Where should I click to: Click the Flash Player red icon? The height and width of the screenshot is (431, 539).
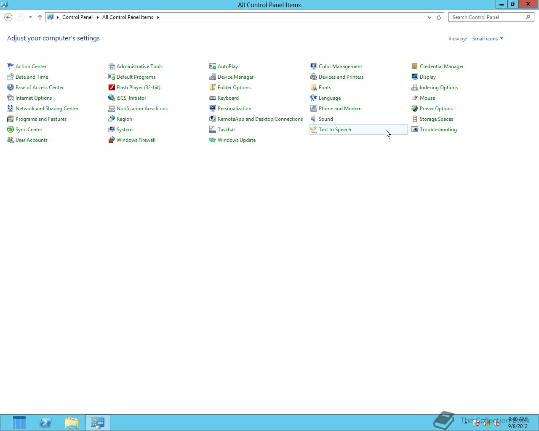112,87
